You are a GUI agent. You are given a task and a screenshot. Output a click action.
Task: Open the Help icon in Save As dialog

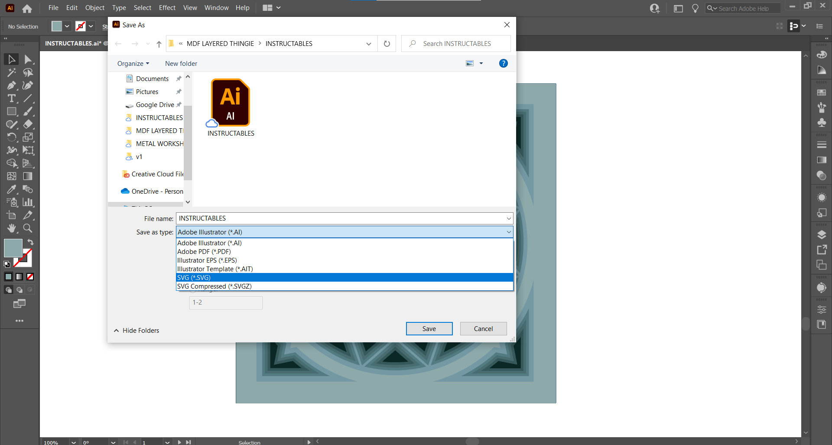pyautogui.click(x=503, y=63)
